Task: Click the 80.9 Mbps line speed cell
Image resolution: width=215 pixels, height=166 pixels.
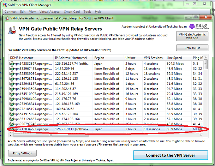Action: tap(174, 129)
